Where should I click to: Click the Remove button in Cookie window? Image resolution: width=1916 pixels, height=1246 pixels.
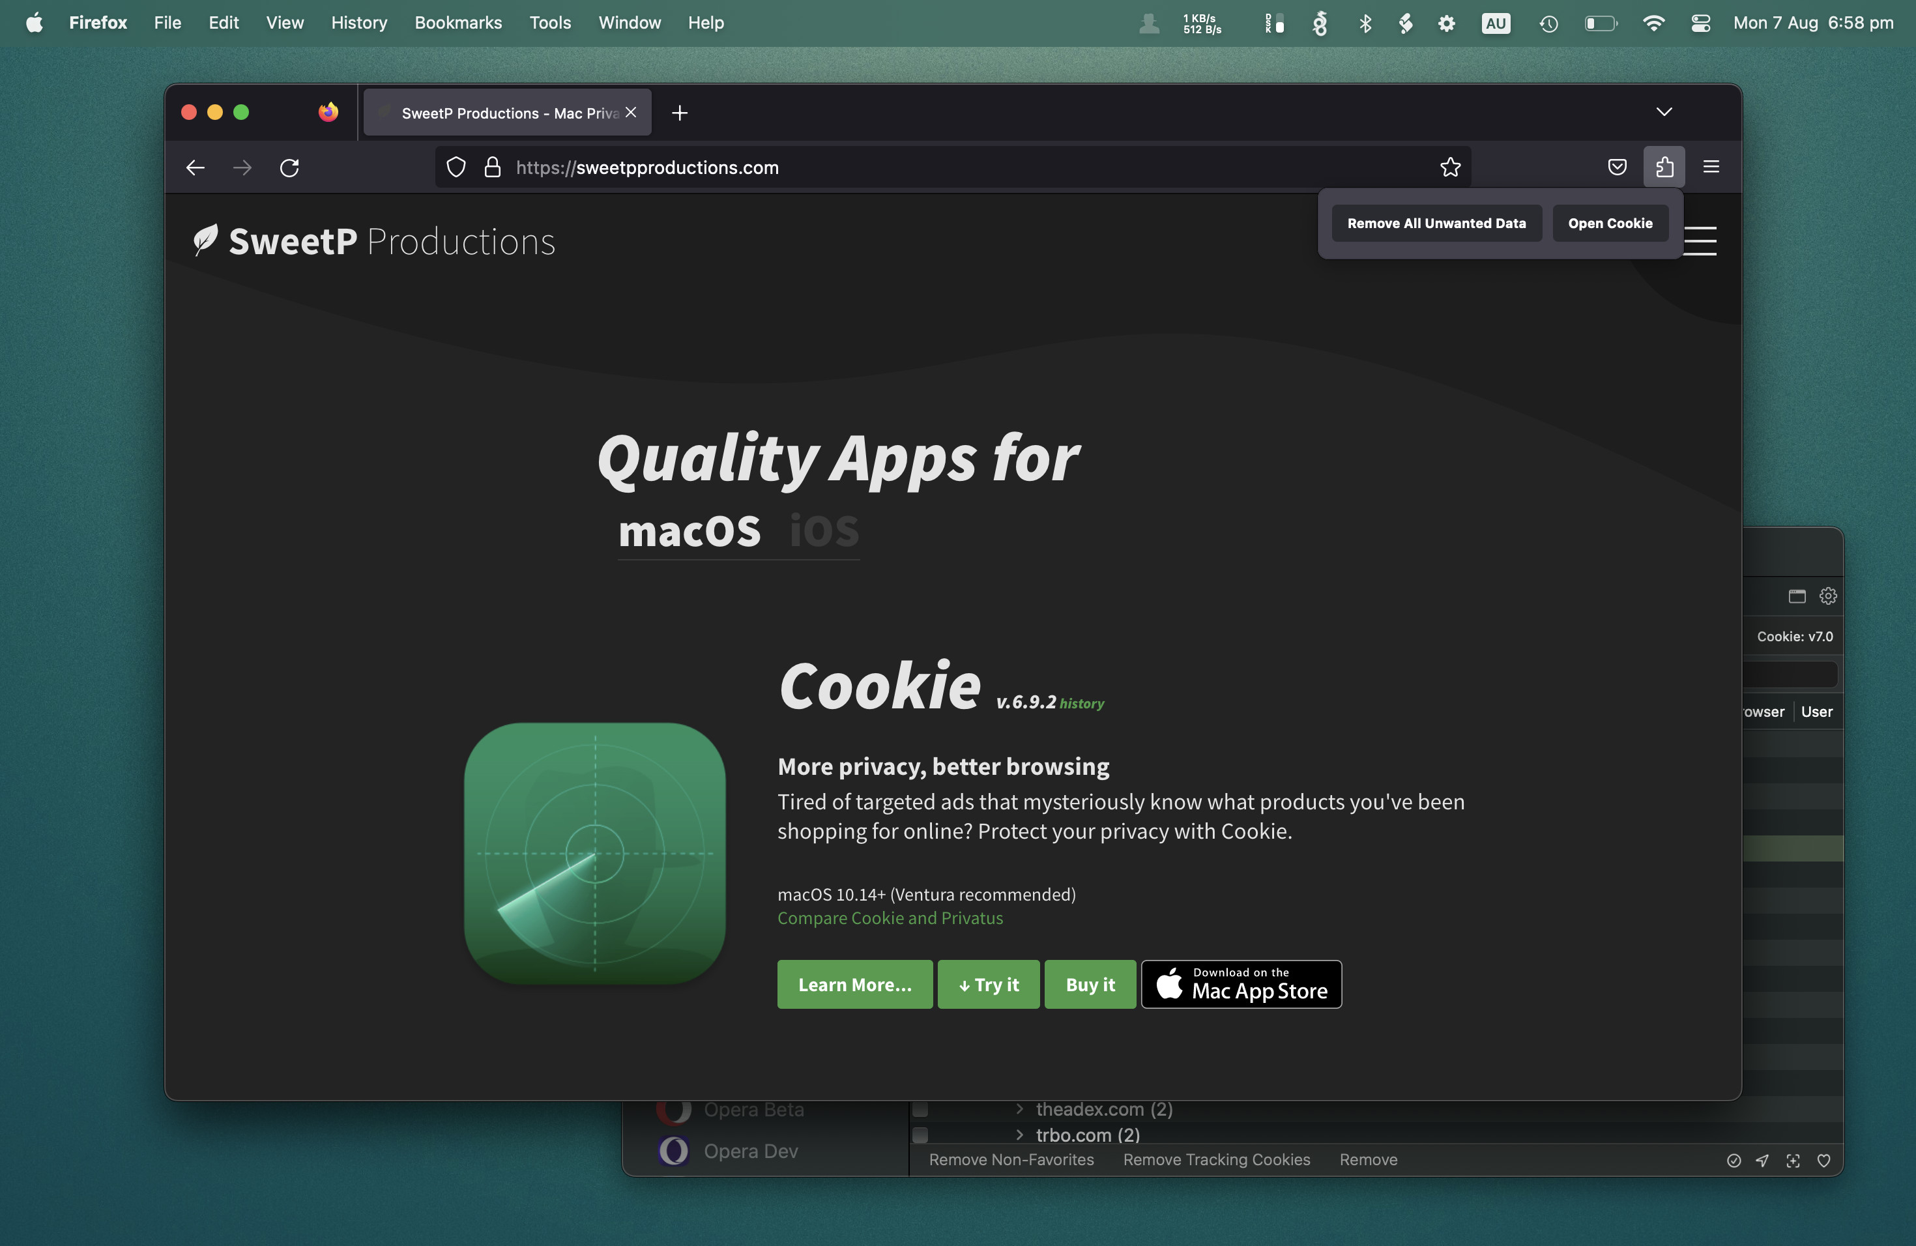point(1368,1159)
